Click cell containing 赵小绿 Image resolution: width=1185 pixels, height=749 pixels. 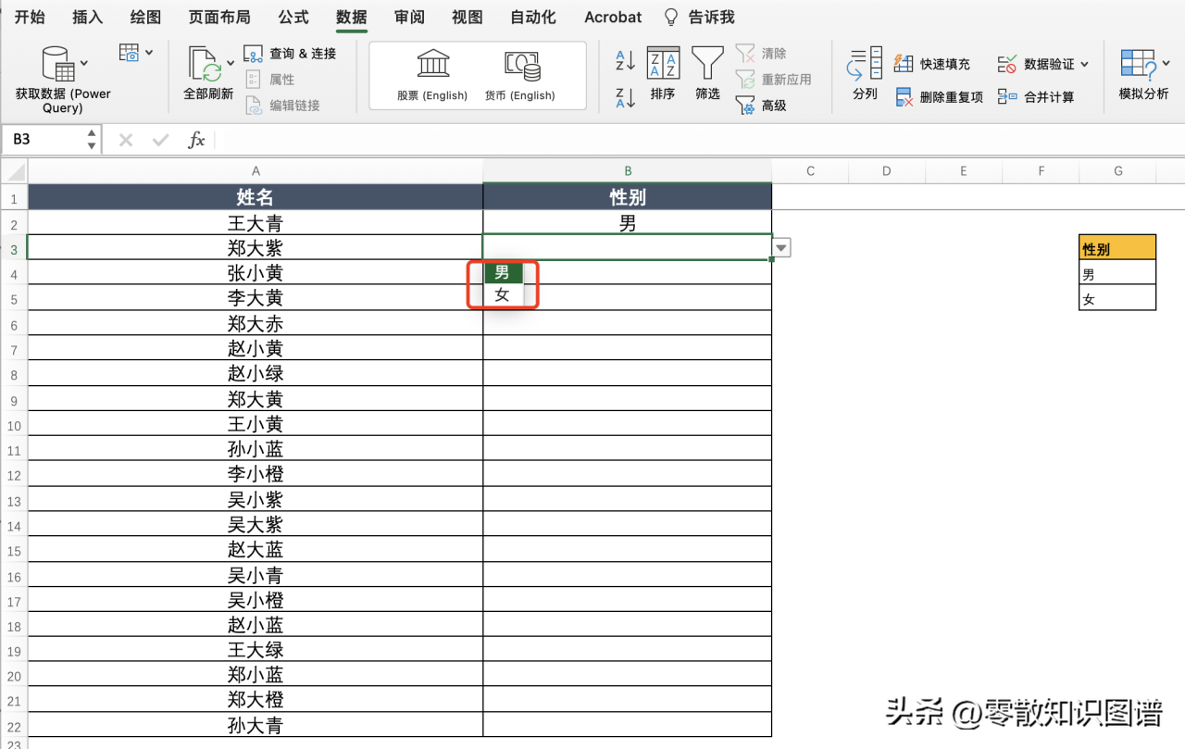click(x=256, y=374)
